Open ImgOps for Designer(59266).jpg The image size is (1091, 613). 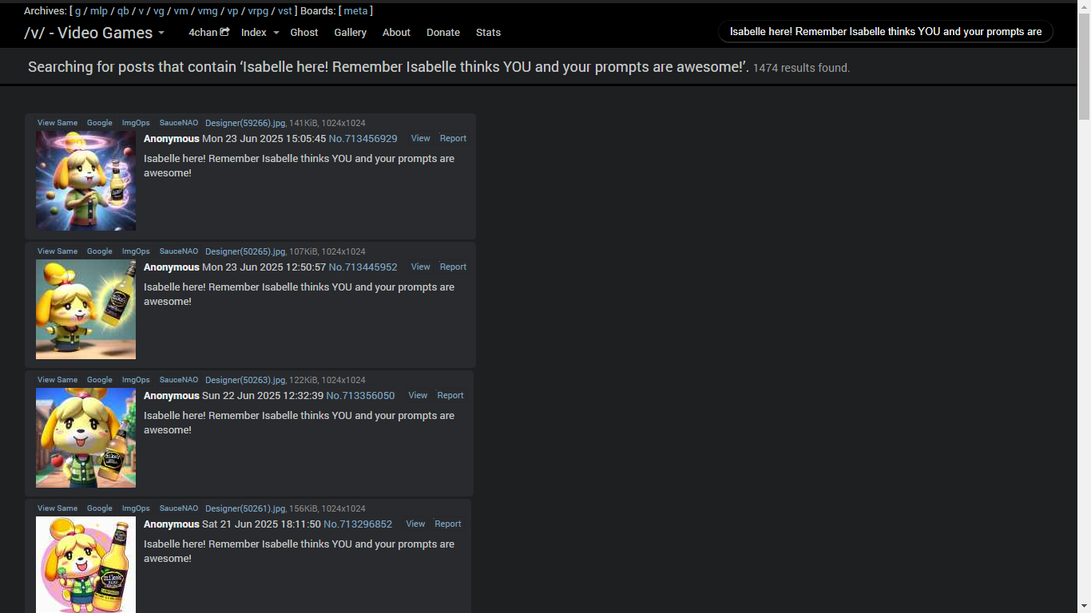(x=136, y=123)
